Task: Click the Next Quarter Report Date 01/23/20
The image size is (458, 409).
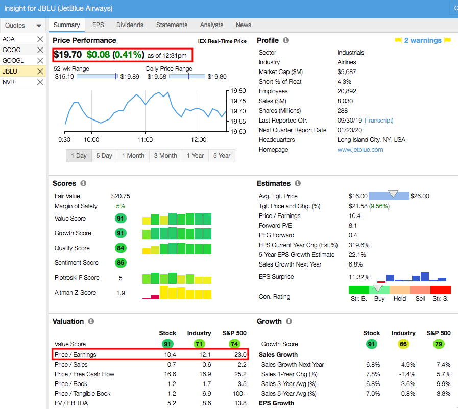Action: 350,130
